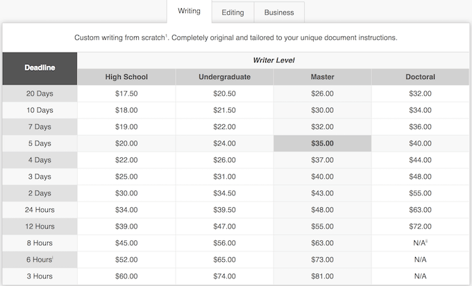The image size is (472, 286).
Task: Choose the $72.00 Doctoral 12 Hours price
Action: pos(420,226)
